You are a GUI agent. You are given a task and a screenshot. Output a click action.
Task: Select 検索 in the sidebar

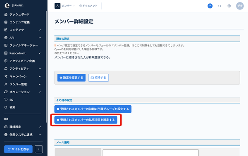[12, 107]
